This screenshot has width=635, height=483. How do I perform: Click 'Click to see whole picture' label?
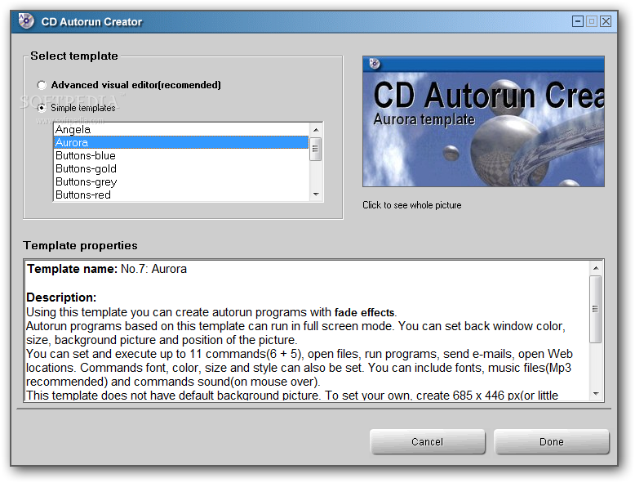[x=412, y=205]
